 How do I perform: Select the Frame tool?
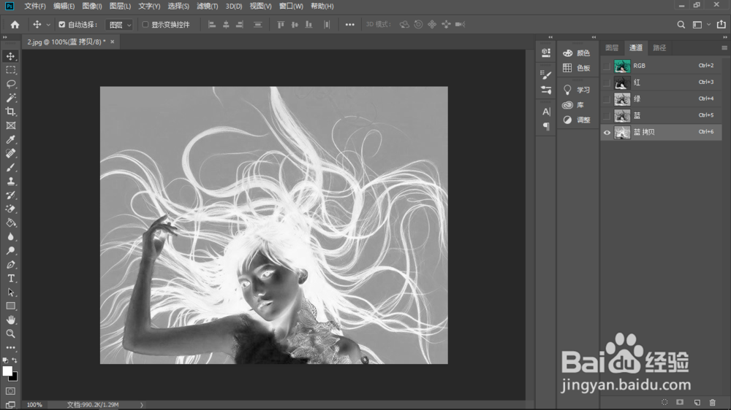click(x=11, y=125)
